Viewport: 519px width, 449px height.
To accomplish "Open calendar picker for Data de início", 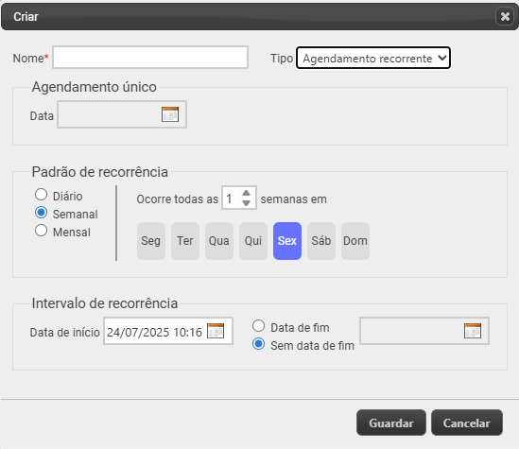I will click(216, 331).
